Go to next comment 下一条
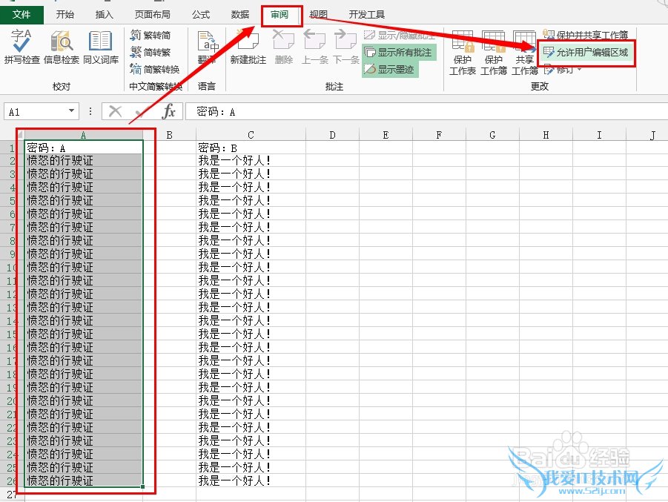 point(346,47)
